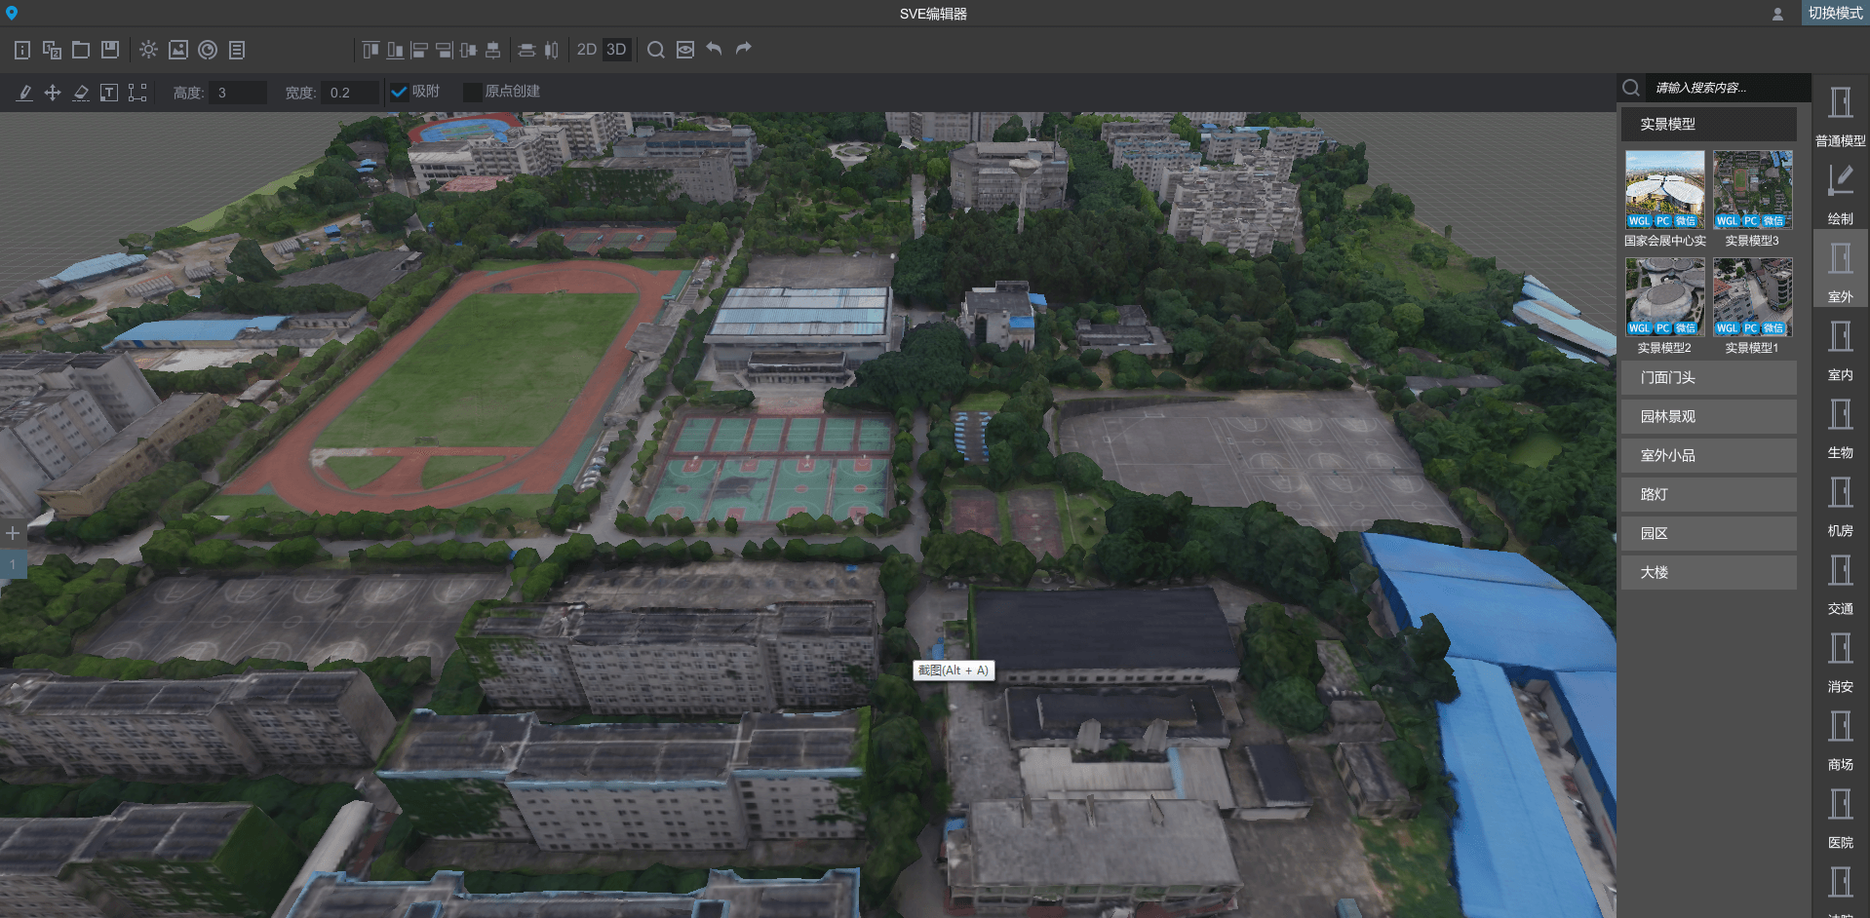This screenshot has width=1870, height=918.
Task: Select the pencil draw tool
Action: coord(24,93)
